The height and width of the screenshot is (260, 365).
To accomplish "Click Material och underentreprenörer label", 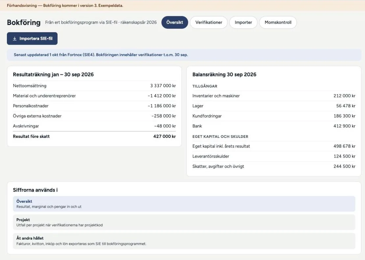I will 44,96.
